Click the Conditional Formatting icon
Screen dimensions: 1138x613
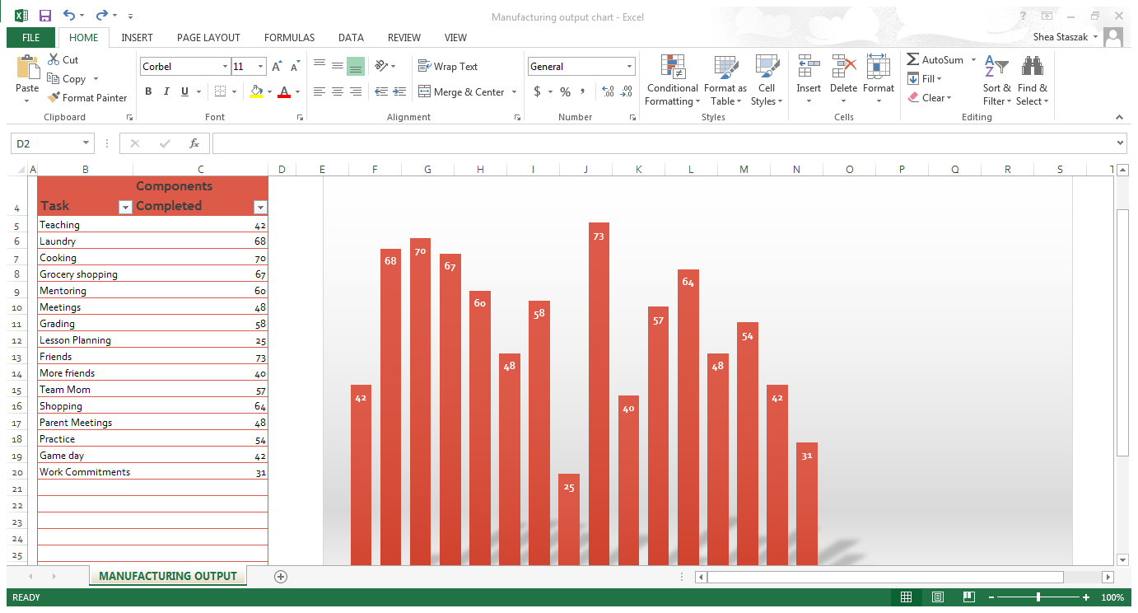pyautogui.click(x=672, y=68)
